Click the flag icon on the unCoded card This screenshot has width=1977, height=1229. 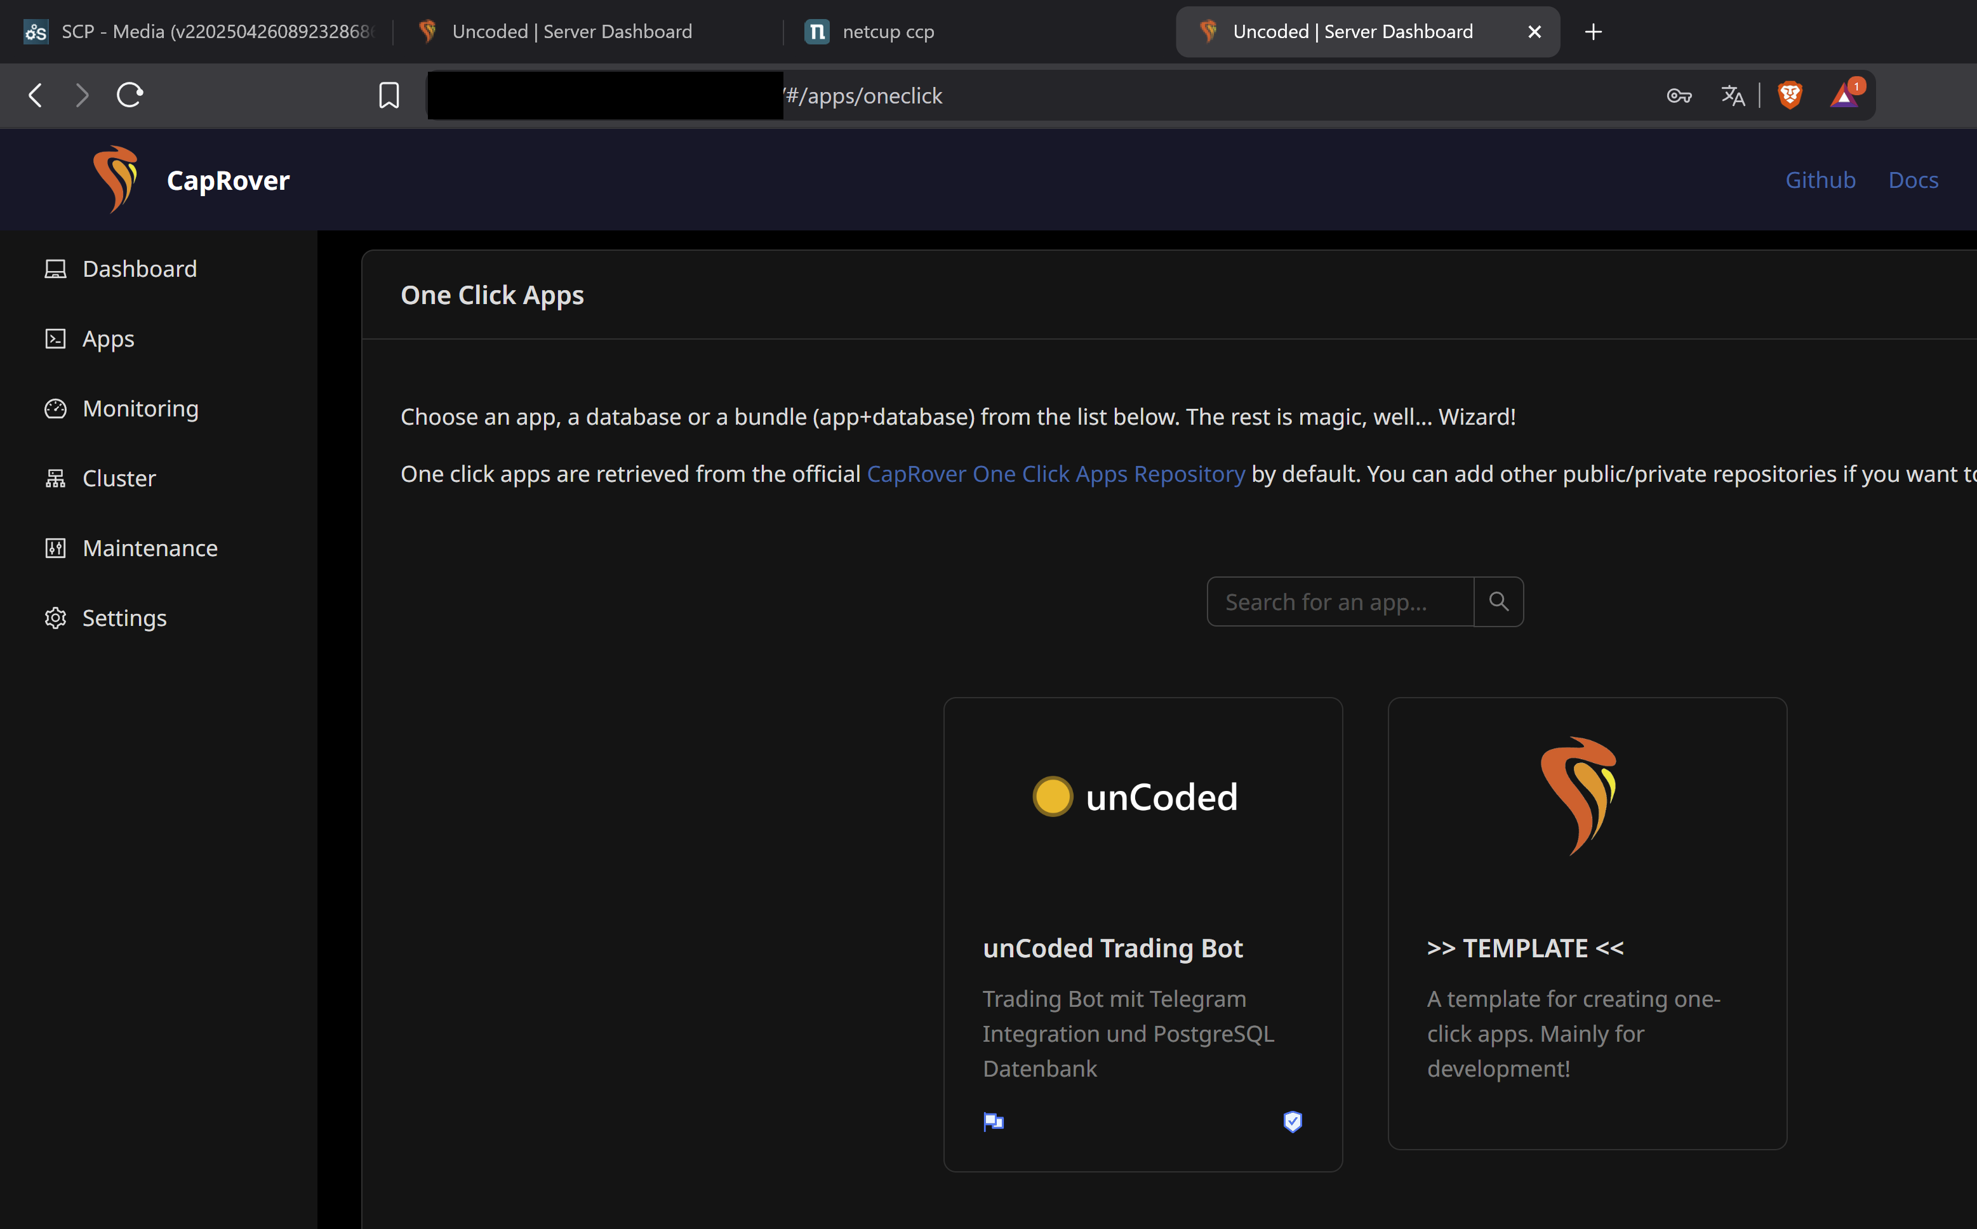point(994,1122)
